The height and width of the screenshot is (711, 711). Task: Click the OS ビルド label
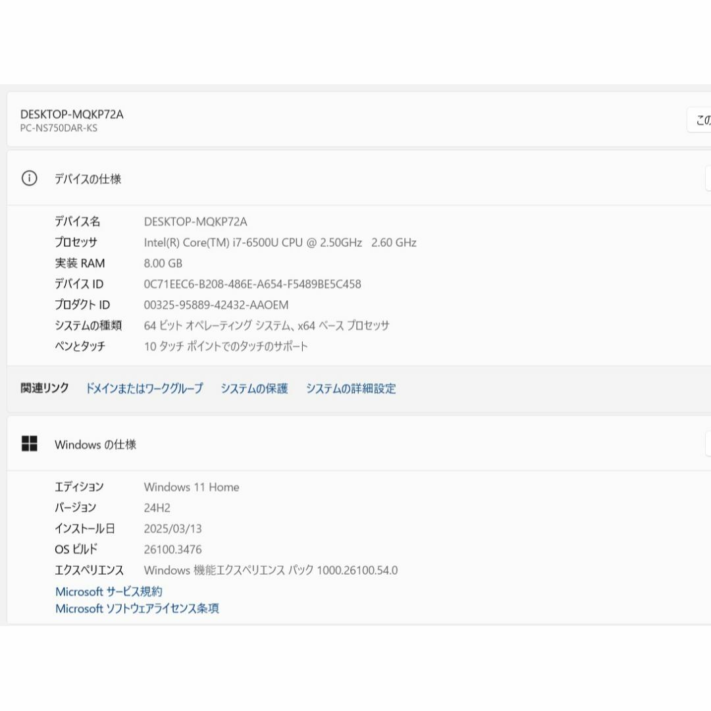tap(76, 550)
